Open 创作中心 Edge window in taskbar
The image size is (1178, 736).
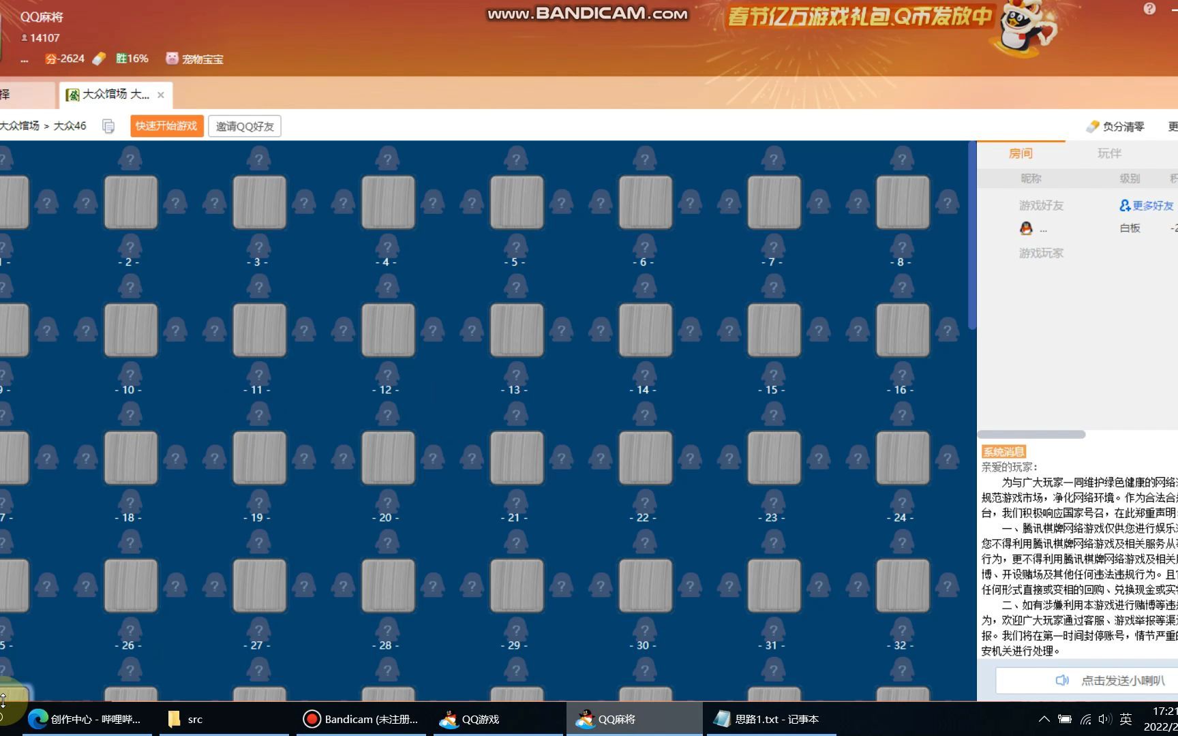(x=87, y=719)
